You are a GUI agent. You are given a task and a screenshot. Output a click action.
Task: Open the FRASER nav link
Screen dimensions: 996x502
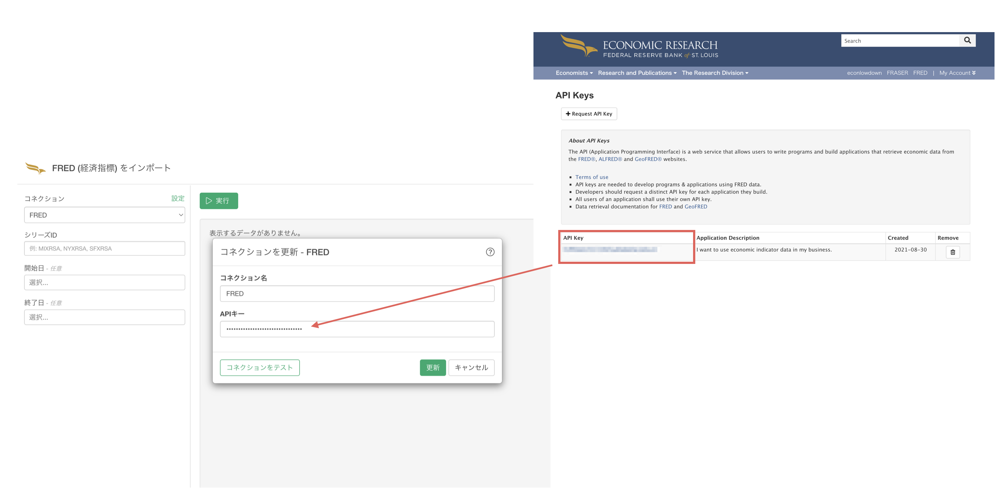click(897, 73)
